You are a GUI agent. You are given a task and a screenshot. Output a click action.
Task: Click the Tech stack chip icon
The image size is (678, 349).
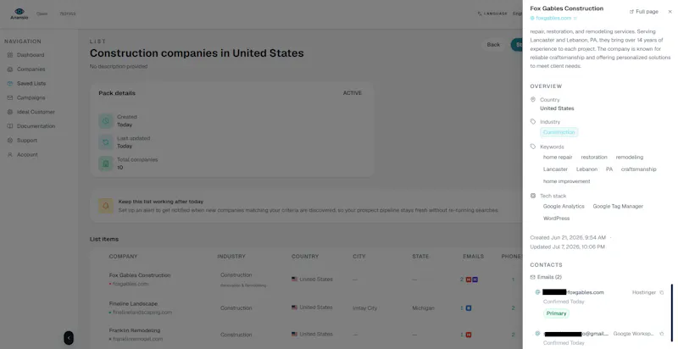(533, 196)
